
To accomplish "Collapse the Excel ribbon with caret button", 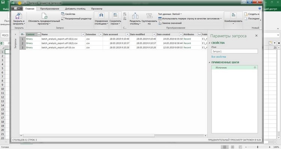I will (278, 28).
